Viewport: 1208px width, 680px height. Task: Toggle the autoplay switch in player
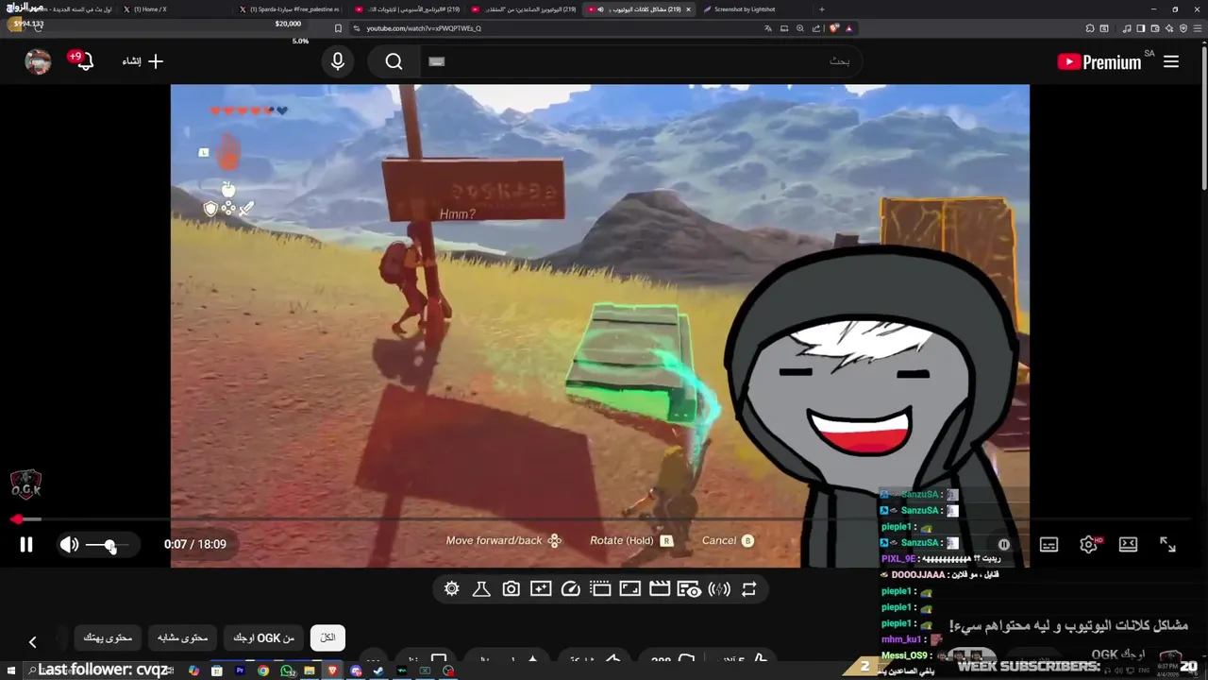[1002, 544]
